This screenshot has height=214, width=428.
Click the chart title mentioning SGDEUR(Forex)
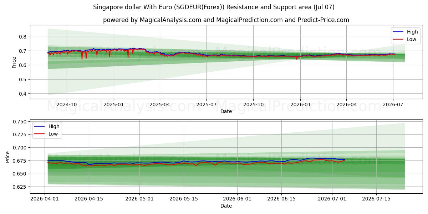(x=214, y=7)
